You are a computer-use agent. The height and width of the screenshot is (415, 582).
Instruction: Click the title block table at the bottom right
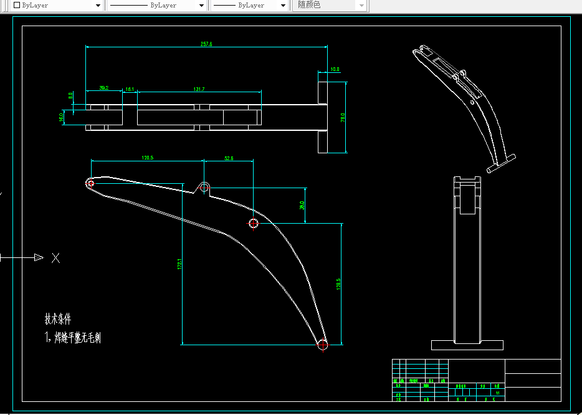click(476, 380)
